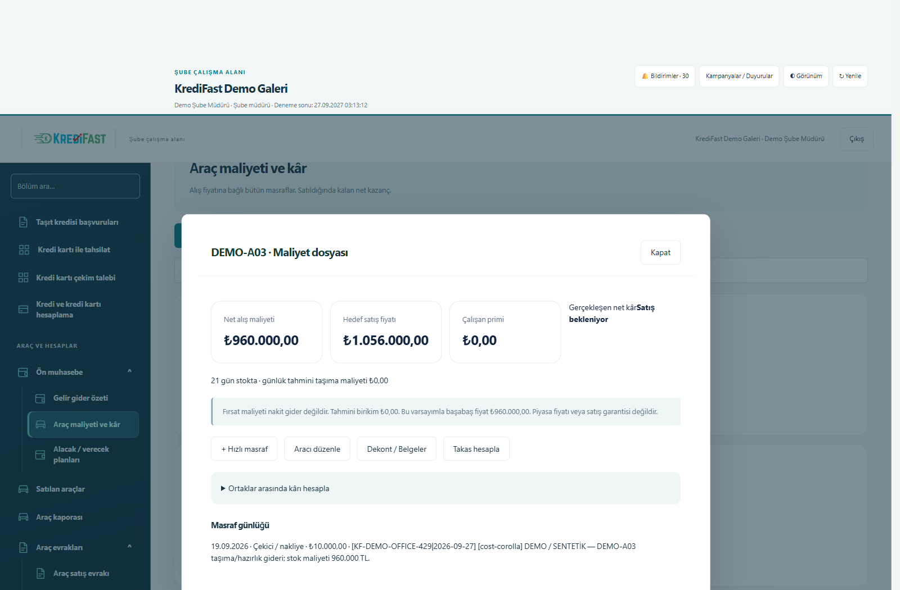Screen dimensions: 900x590
Task: Click the Gelir gider özeti icon
Action: [x=40, y=398]
